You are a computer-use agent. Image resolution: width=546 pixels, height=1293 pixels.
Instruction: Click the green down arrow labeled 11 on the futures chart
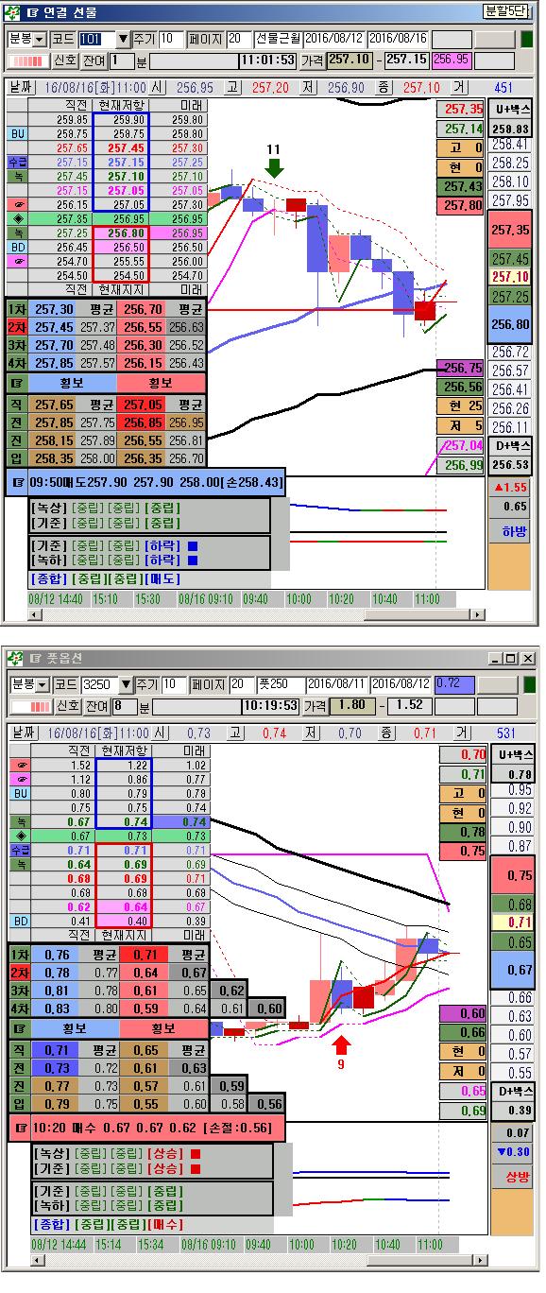click(274, 167)
